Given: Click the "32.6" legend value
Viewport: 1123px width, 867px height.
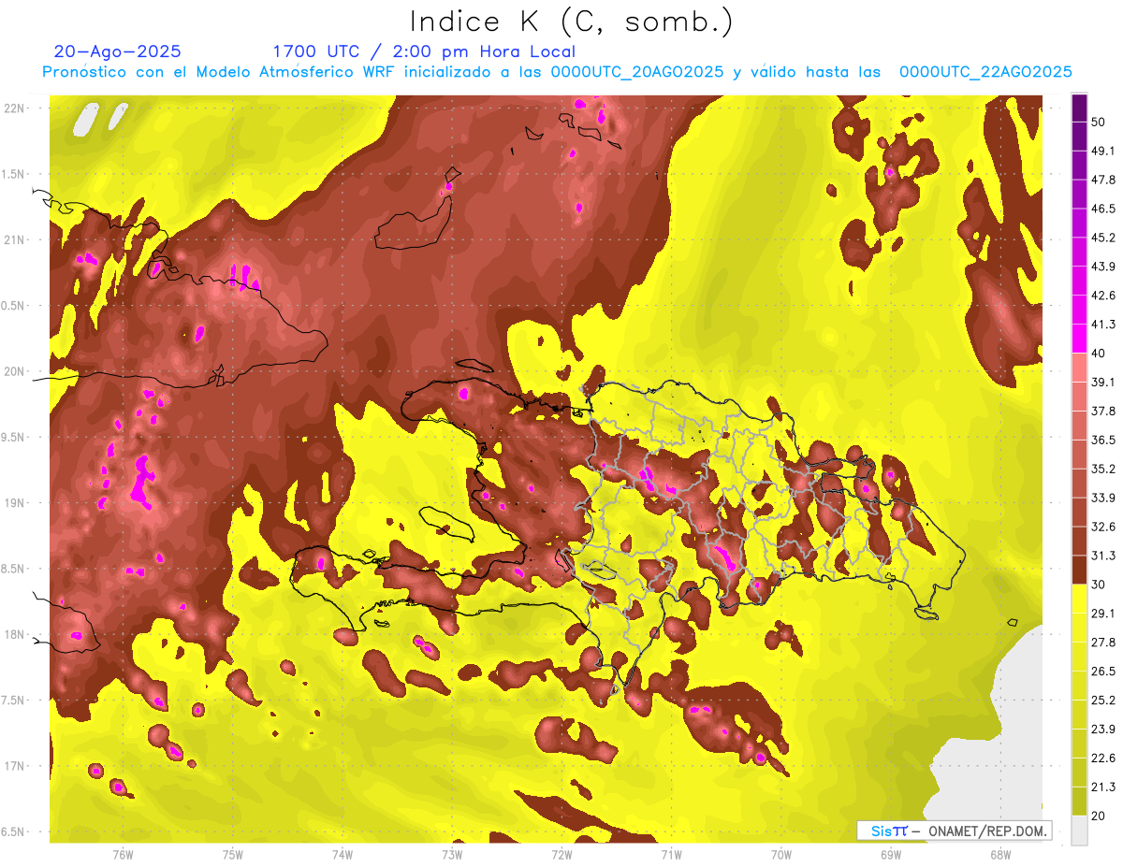Looking at the screenshot, I should tap(1103, 527).
